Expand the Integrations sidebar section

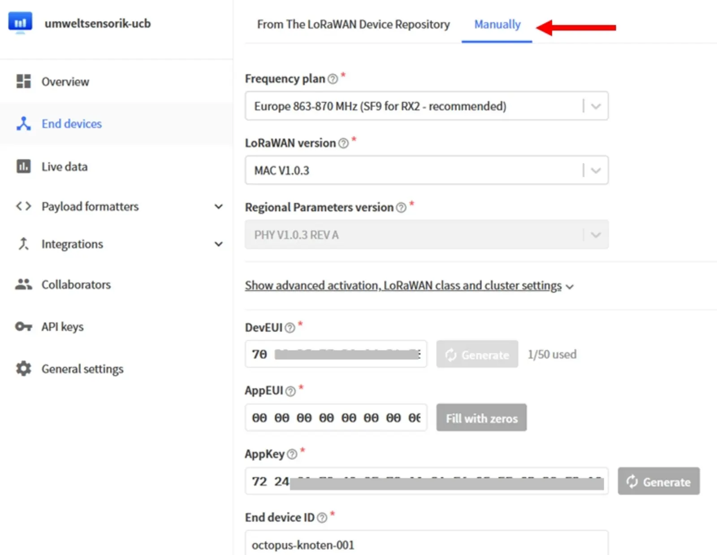pos(218,244)
